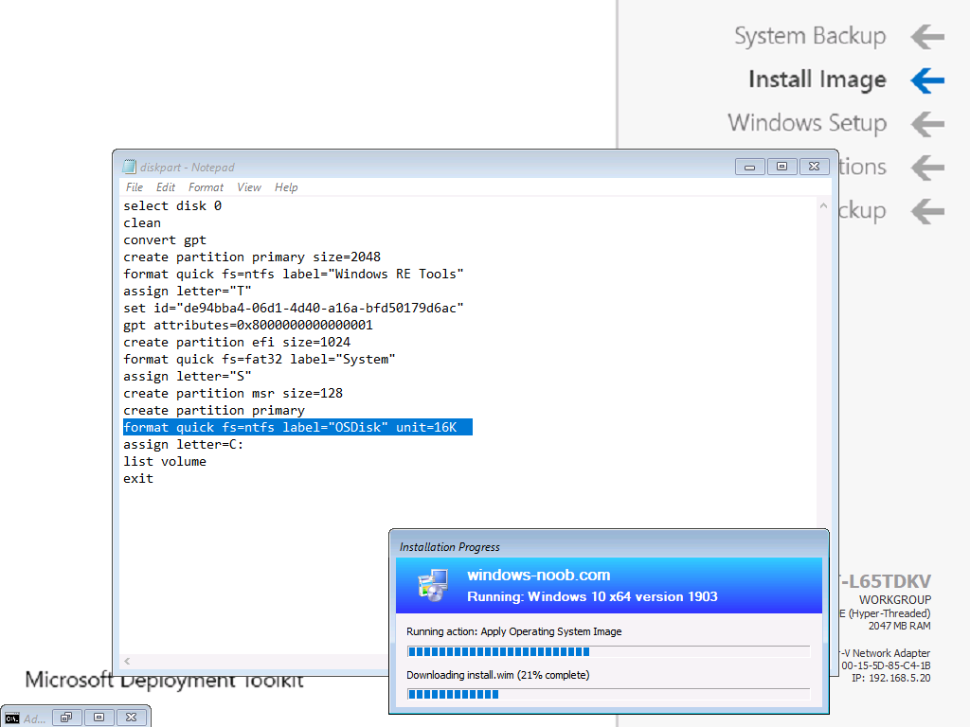This screenshot has height=727, width=970.
Task: Click the Windows Setup step arrow
Action: (927, 124)
